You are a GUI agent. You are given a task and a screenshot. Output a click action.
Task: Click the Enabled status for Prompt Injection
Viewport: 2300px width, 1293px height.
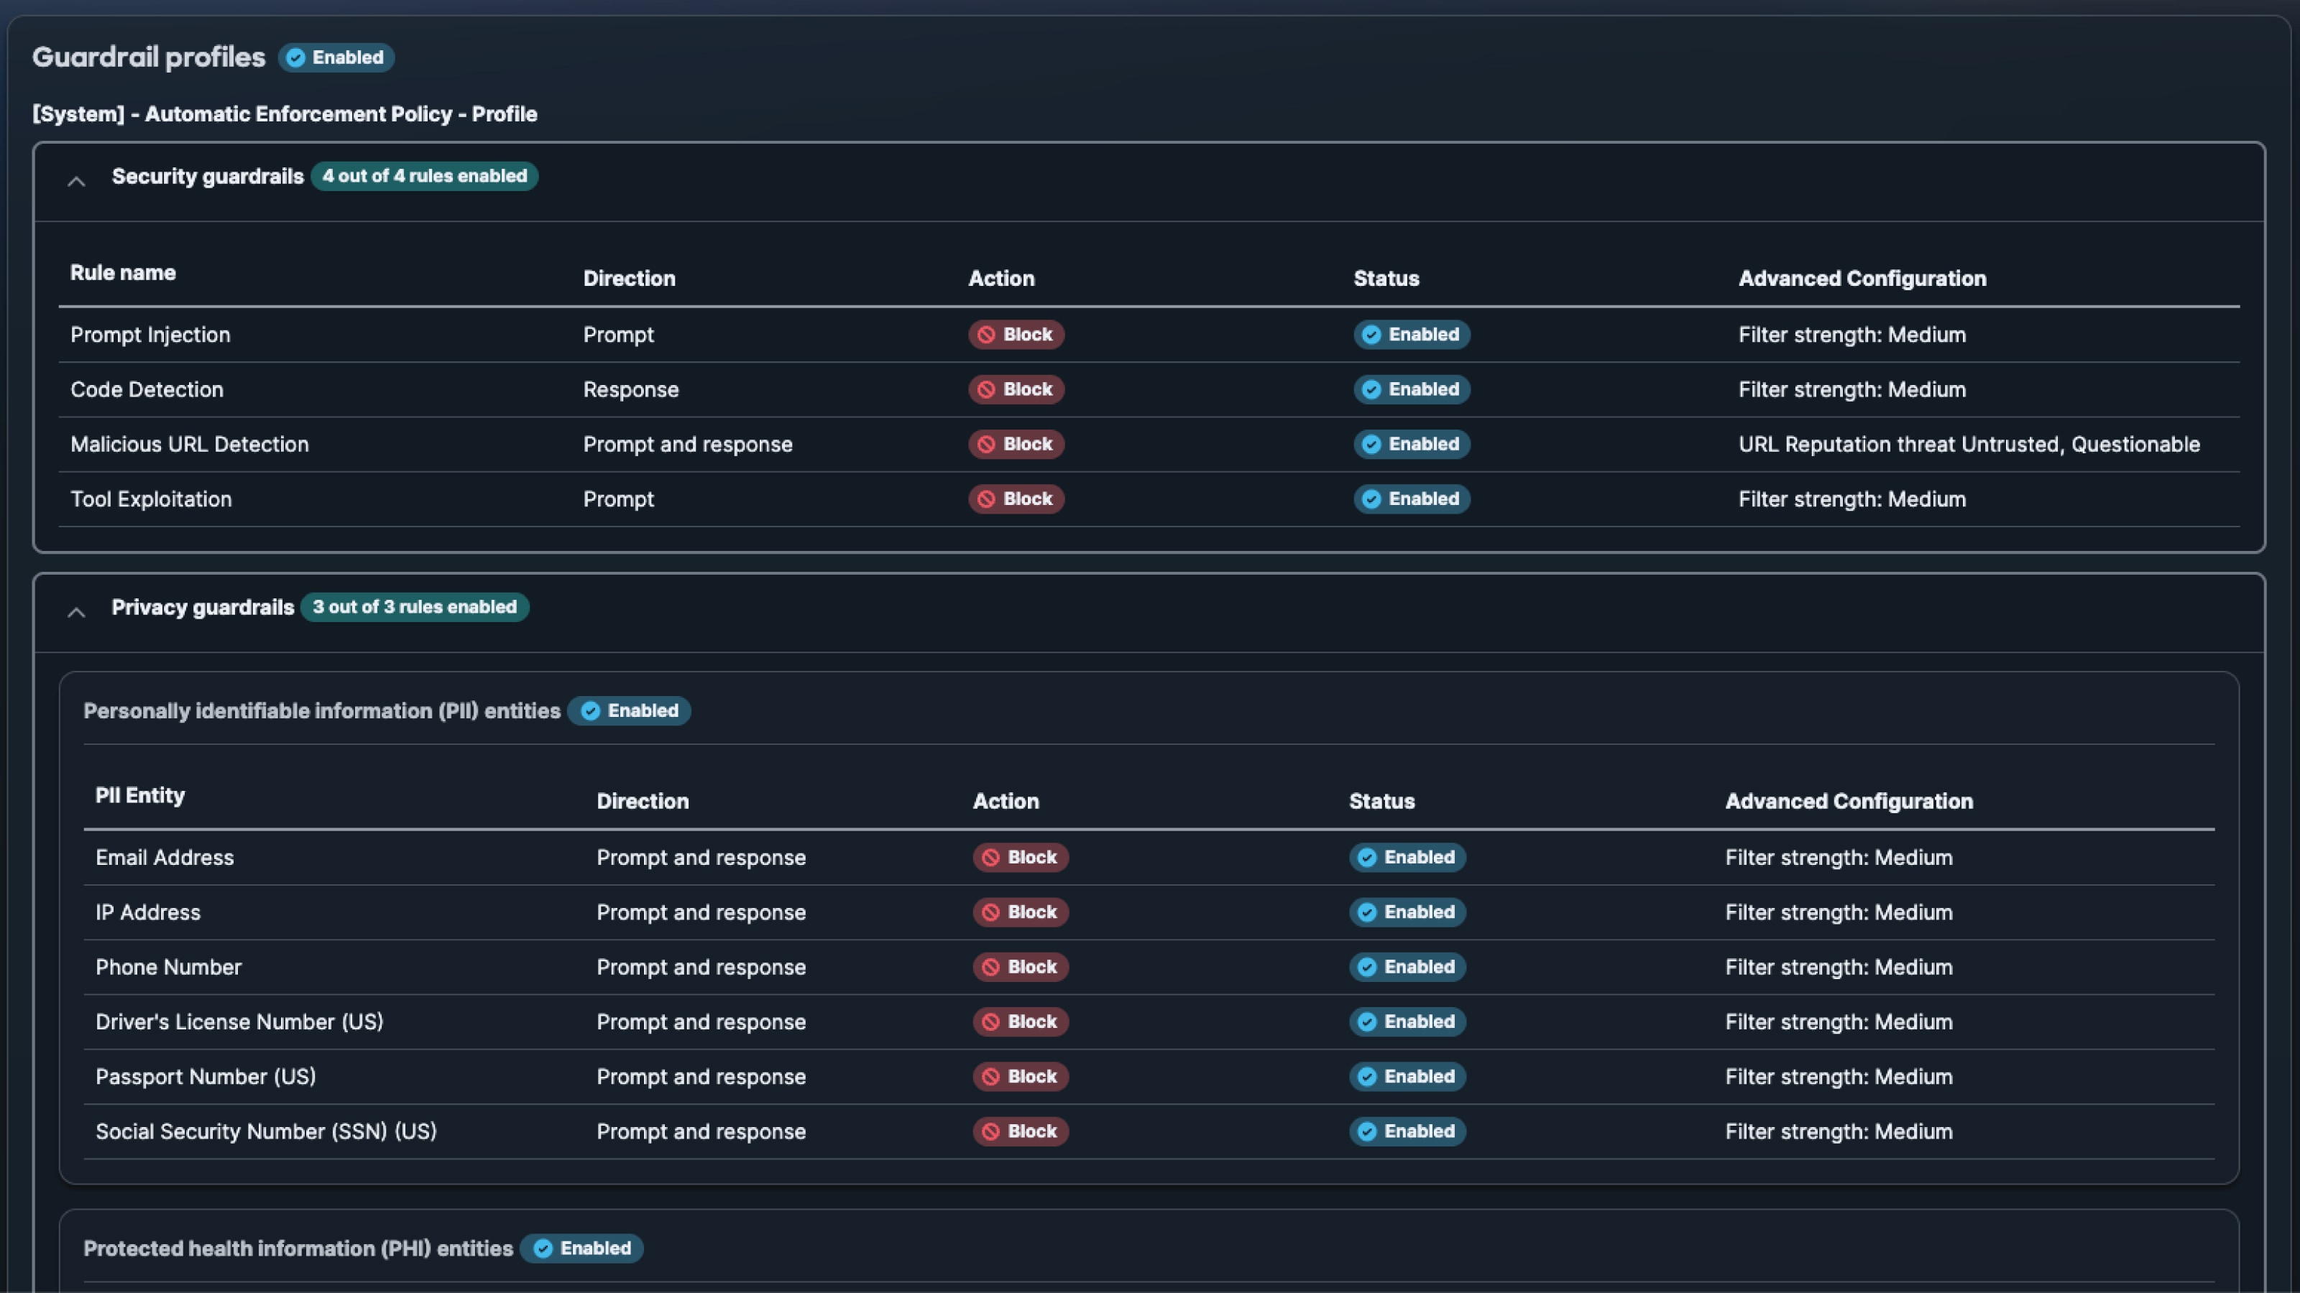coord(1412,335)
